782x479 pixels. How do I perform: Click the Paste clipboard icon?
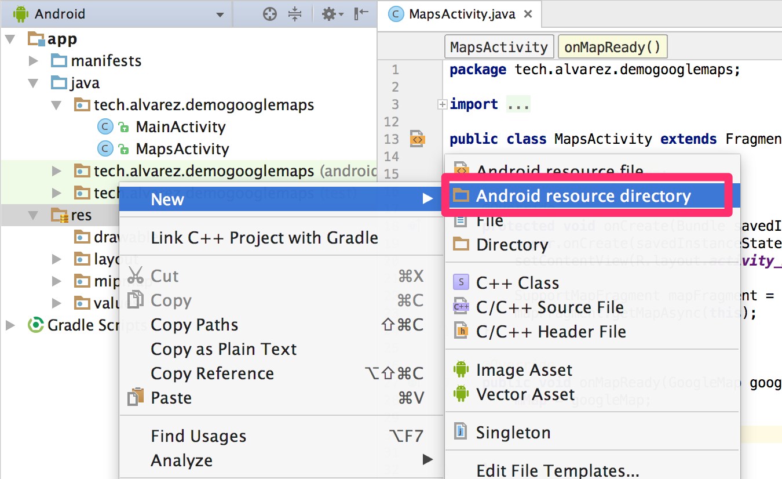click(136, 397)
